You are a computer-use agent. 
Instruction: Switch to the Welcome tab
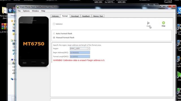tap(55, 16)
